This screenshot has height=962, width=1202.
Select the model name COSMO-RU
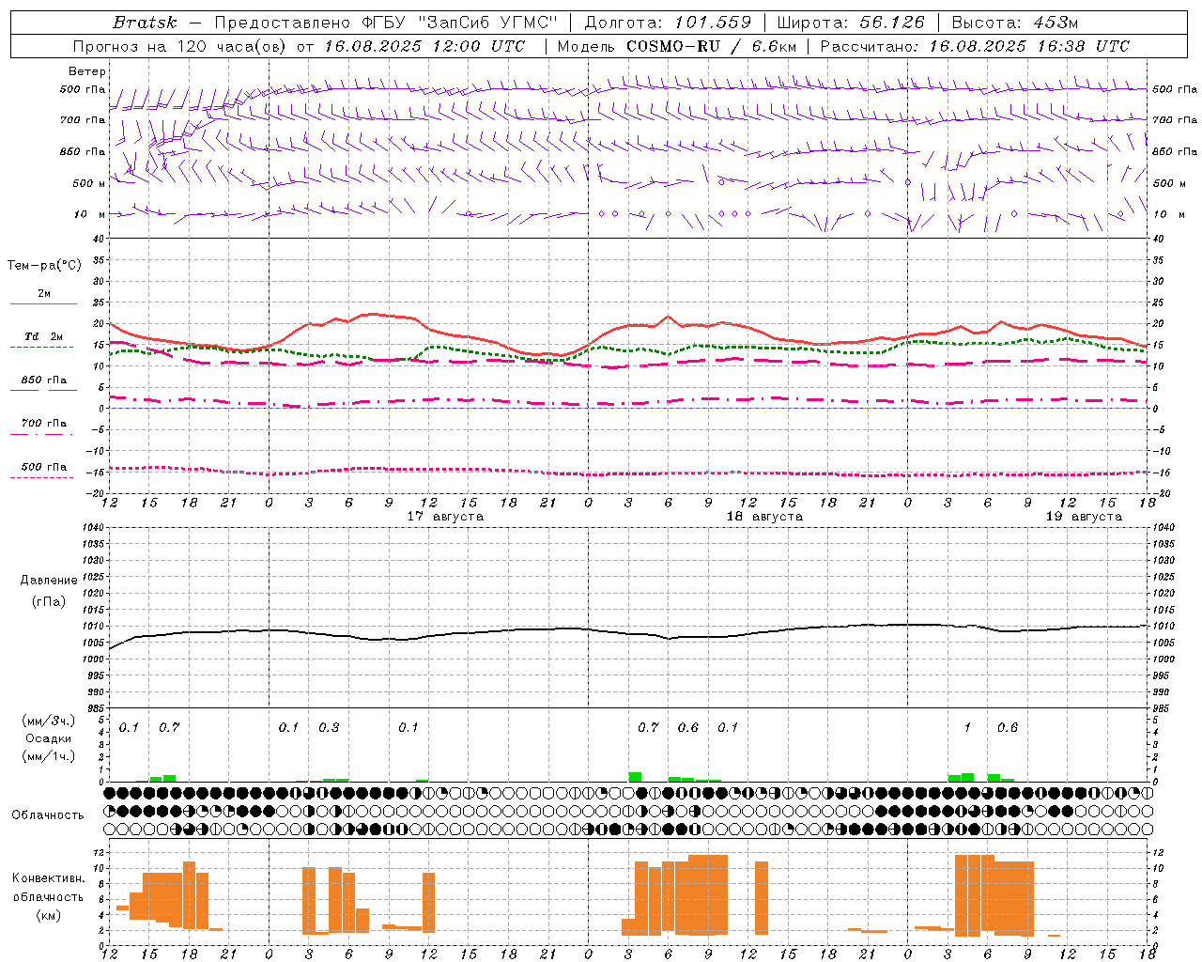673,46
